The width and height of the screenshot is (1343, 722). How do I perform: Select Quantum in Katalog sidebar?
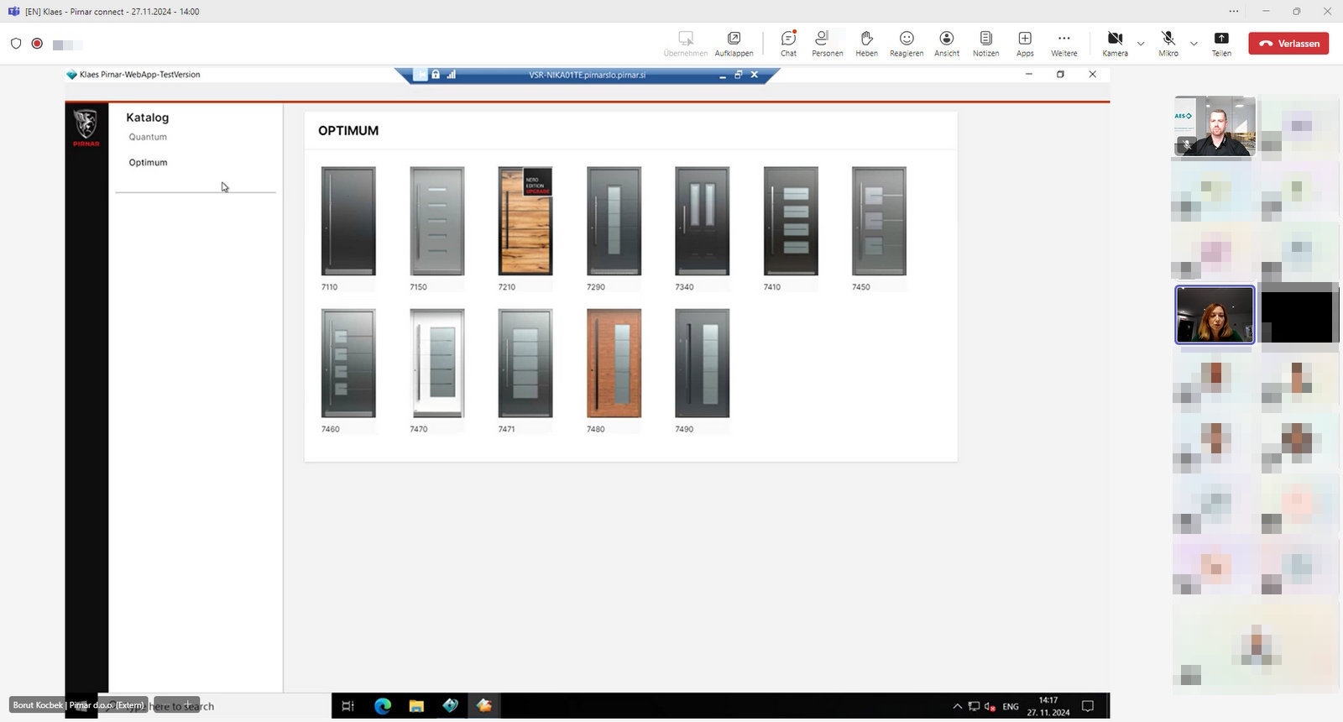pyautogui.click(x=148, y=137)
